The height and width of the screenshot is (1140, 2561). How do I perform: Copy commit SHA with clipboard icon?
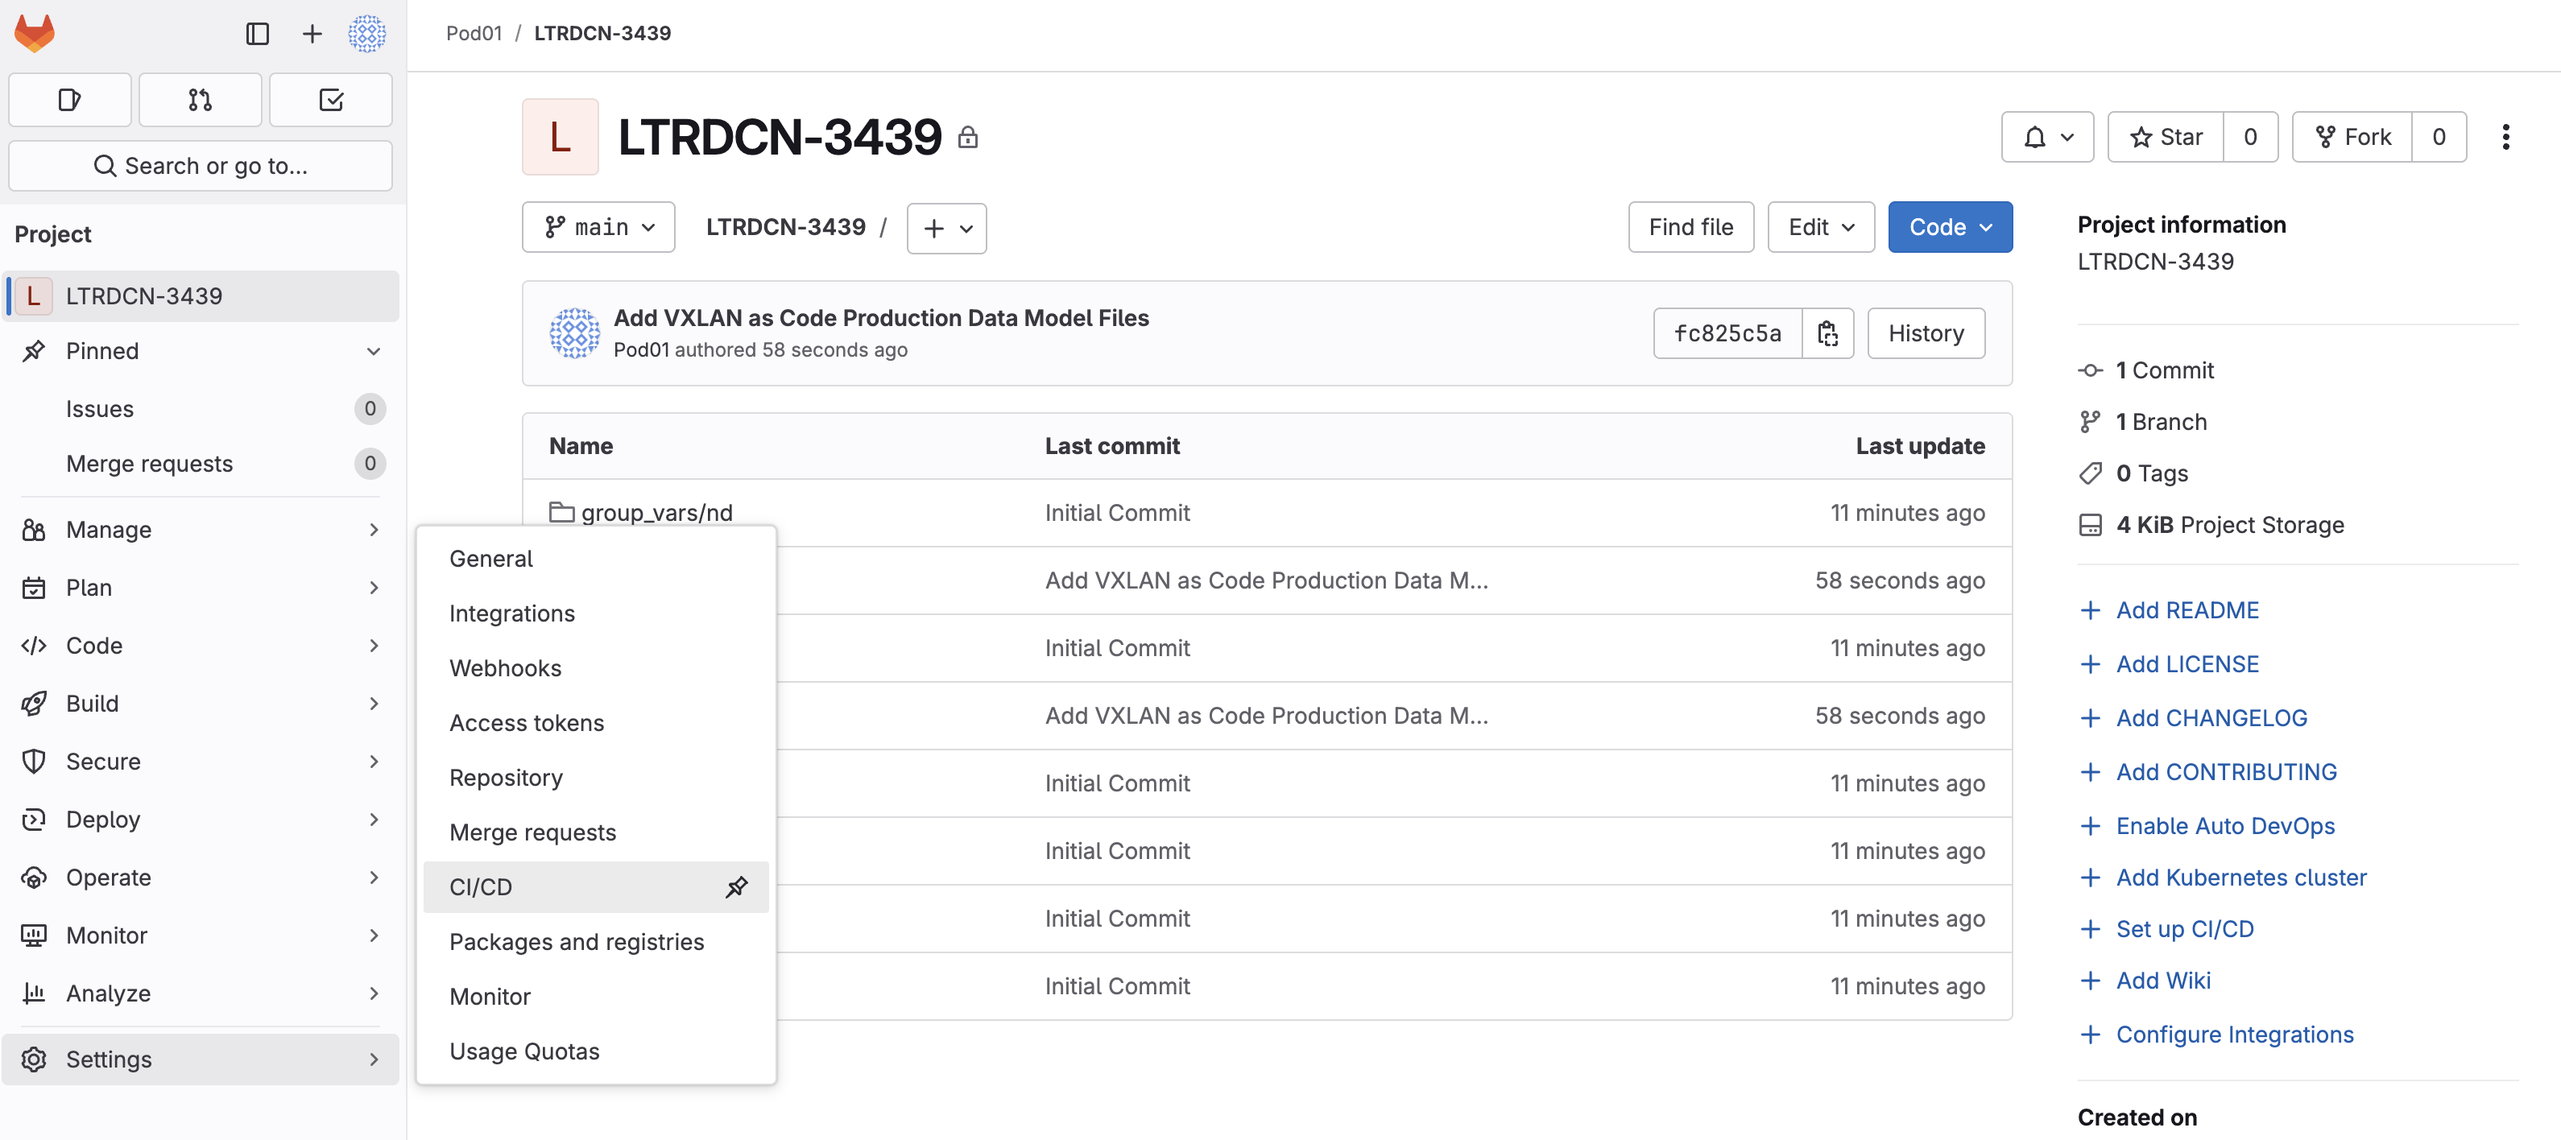coord(1827,333)
